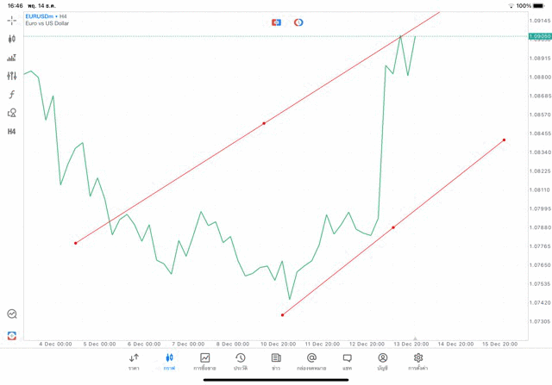552x385 pixels.
Task: Tap the red-blue trade icon in sidebar
Action: pos(12,335)
